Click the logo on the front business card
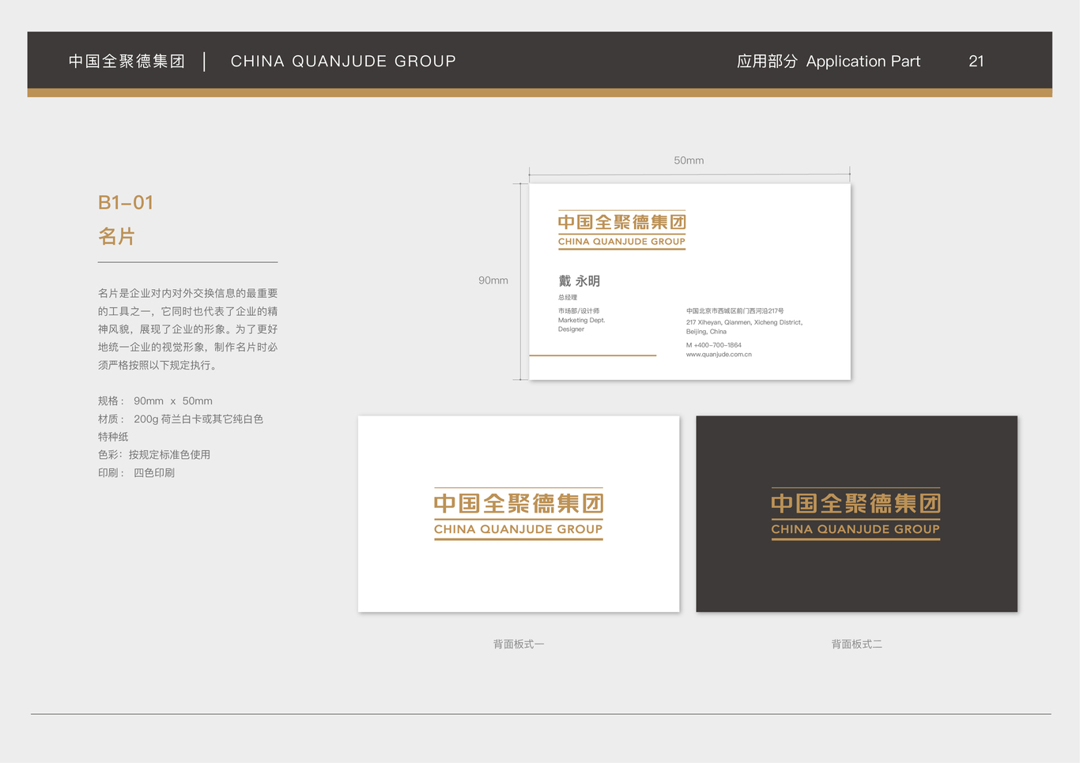The width and height of the screenshot is (1080, 763). 622,231
